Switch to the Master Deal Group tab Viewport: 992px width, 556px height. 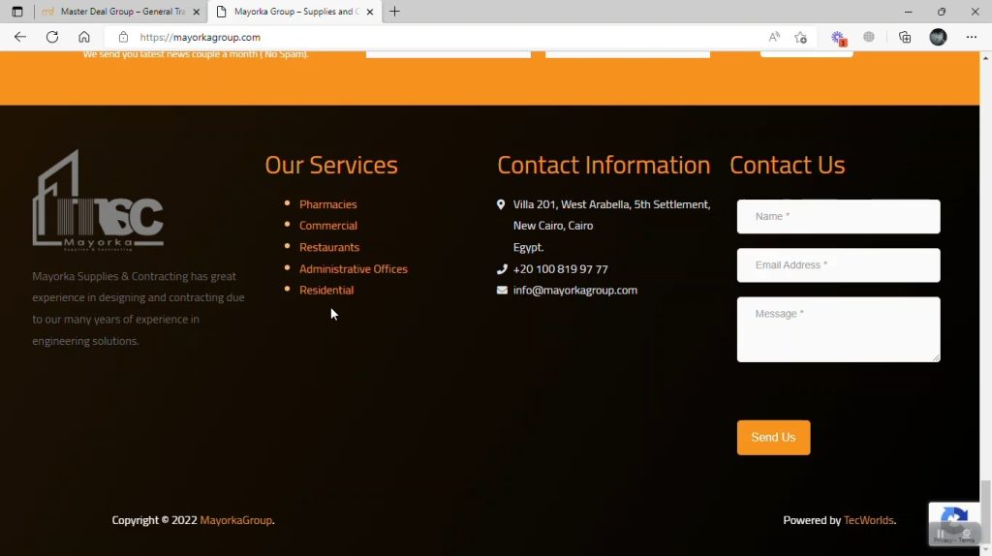pyautogui.click(x=120, y=12)
